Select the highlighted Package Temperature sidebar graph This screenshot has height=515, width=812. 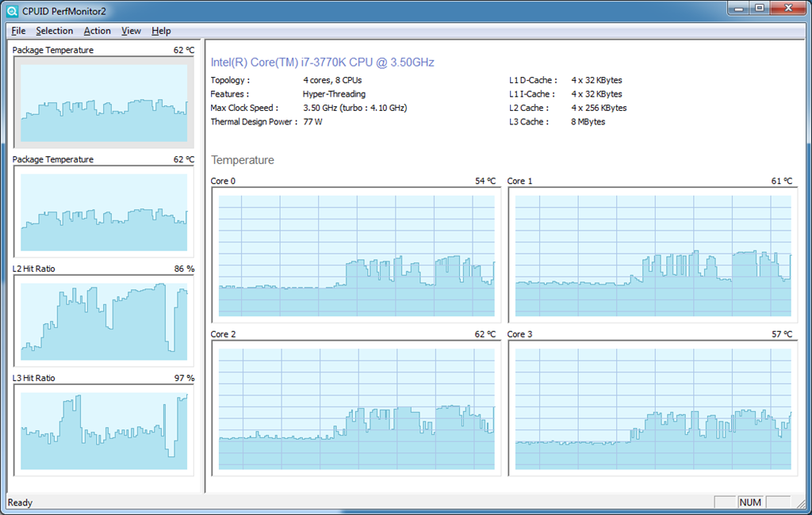coord(104,102)
